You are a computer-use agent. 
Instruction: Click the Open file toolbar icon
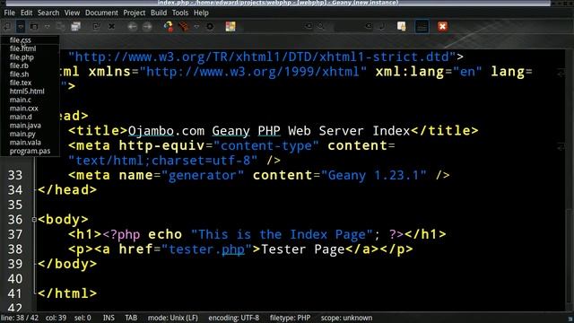[34, 26]
